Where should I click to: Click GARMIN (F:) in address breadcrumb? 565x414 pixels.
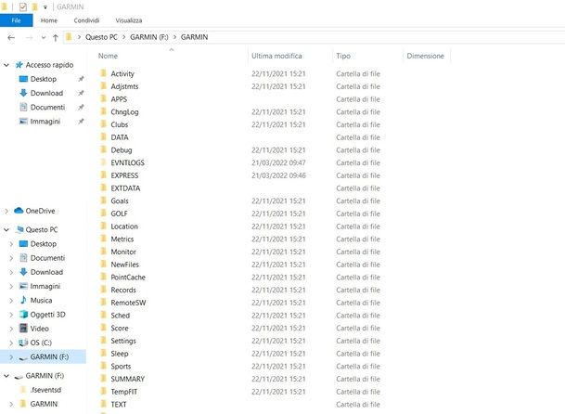(x=149, y=37)
